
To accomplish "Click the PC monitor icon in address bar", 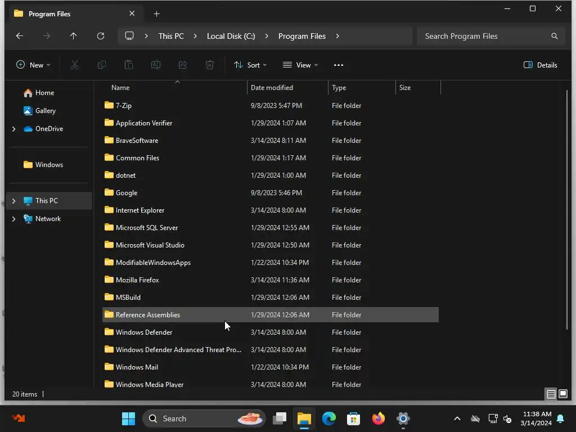I will click(x=129, y=36).
